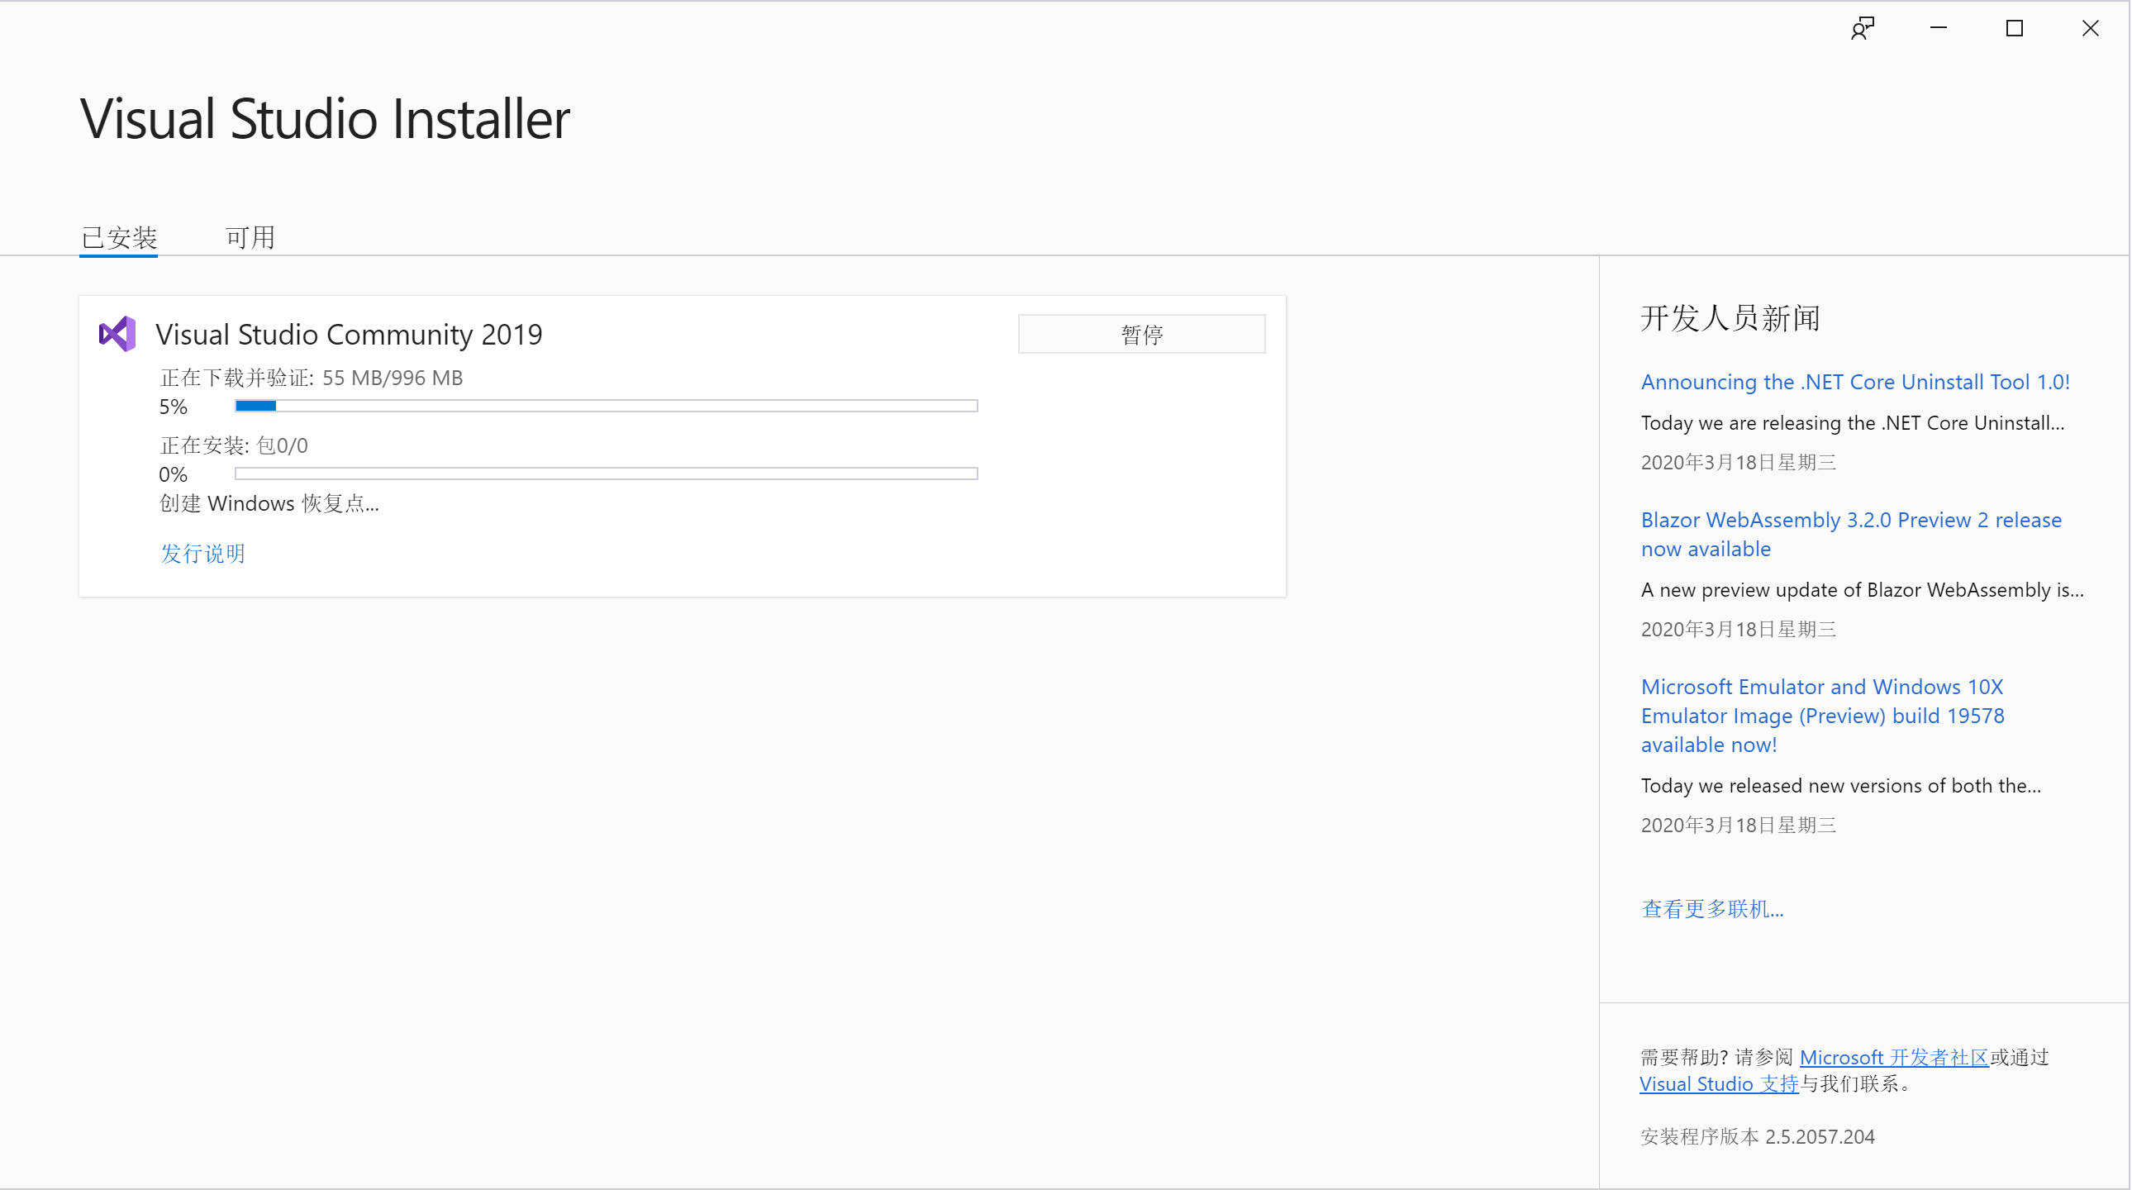Click the 查看更多联机 link
This screenshot has width=2132, height=1190.
click(1711, 909)
